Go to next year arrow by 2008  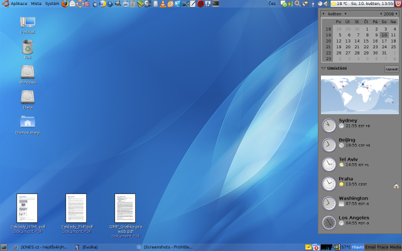tap(396, 14)
